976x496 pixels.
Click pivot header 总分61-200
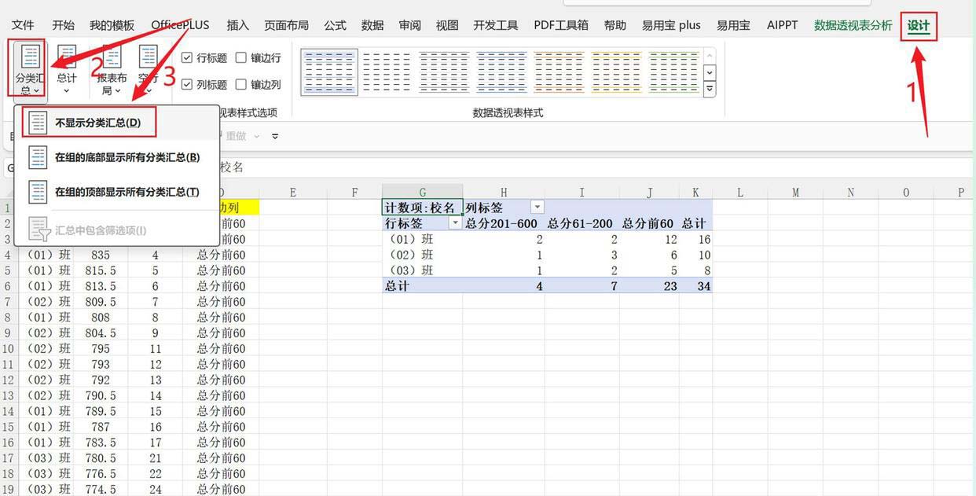click(582, 223)
